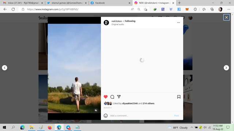Open Collections icon

pyautogui.click(x=212, y=9)
